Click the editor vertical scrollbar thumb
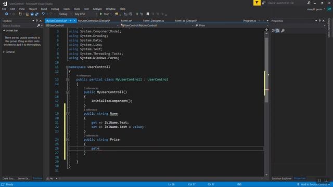 [266, 70]
